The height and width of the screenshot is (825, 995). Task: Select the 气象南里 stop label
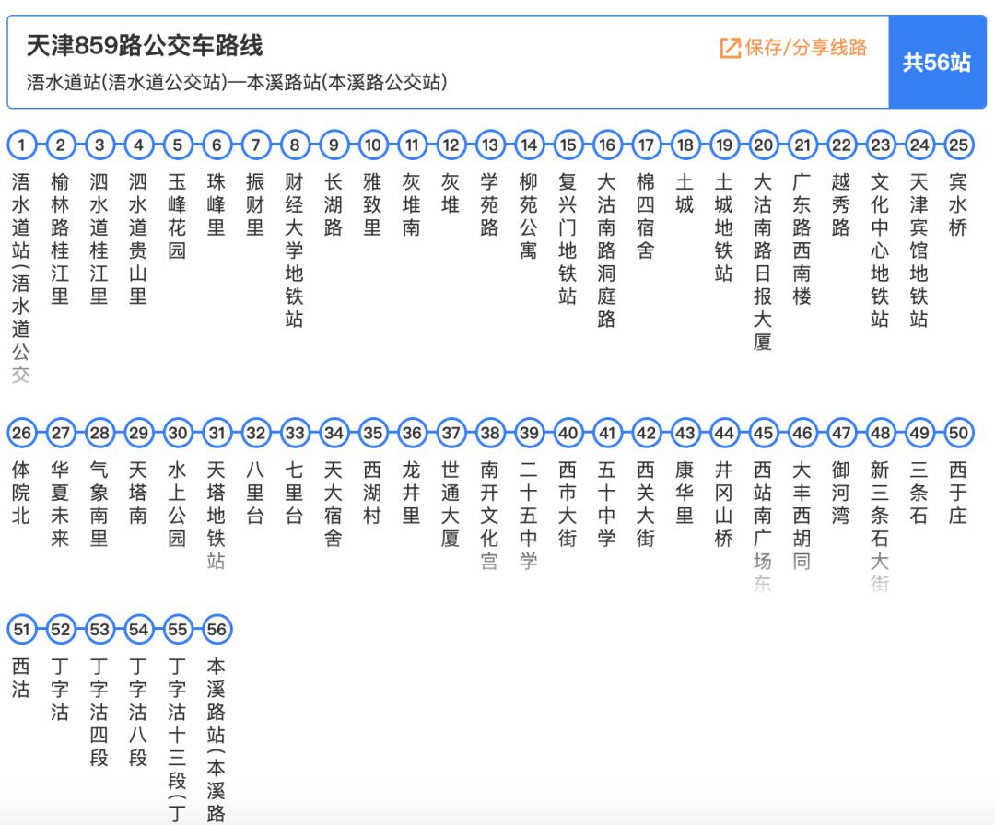(99, 504)
